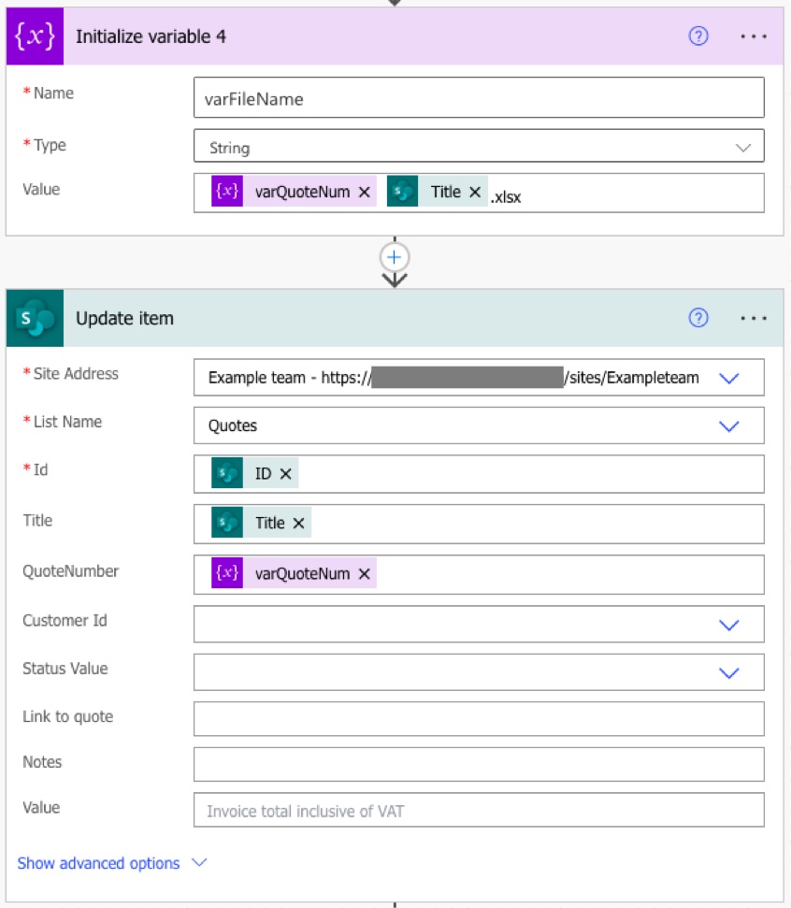Click the SharePoint Update item icon
791x908 pixels.
point(35,318)
